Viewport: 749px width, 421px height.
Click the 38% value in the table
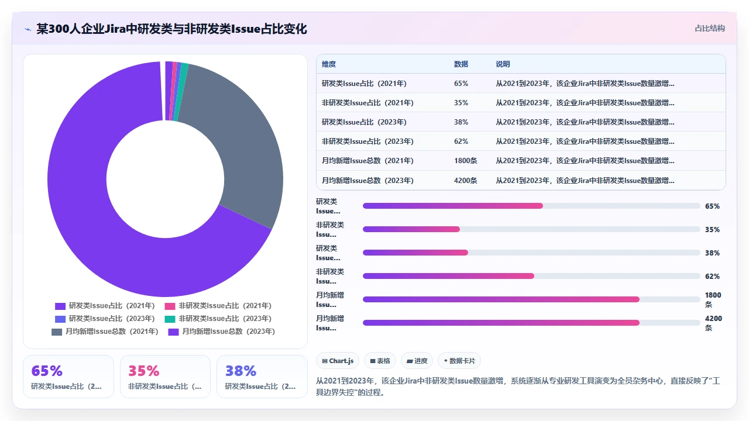pos(461,122)
